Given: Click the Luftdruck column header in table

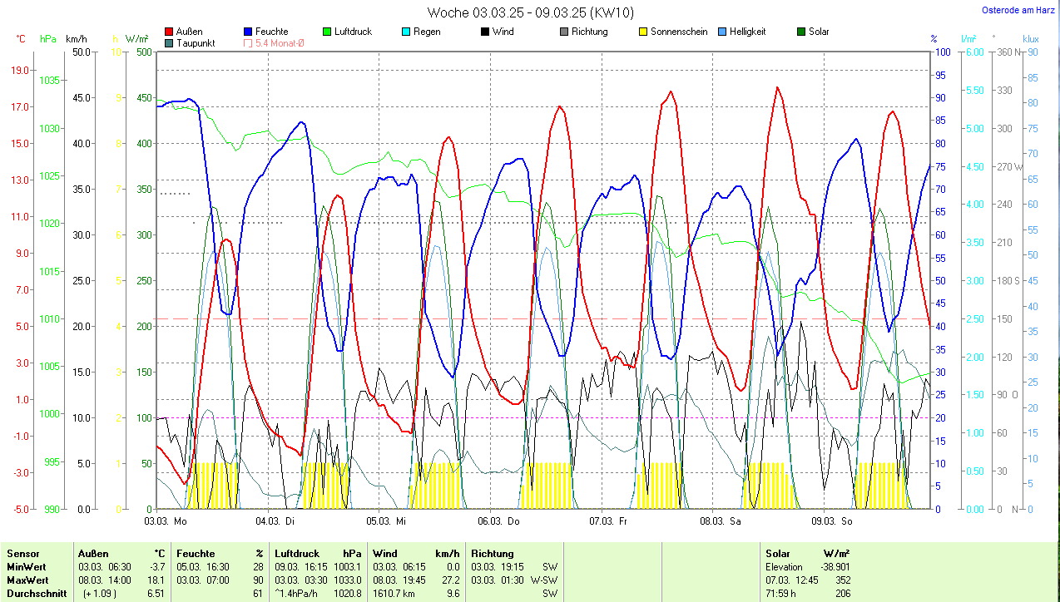Looking at the screenshot, I should [295, 554].
